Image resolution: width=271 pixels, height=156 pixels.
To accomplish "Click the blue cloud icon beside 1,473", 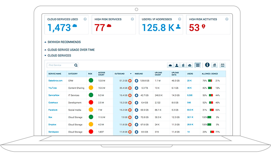I will tap(75, 26).
